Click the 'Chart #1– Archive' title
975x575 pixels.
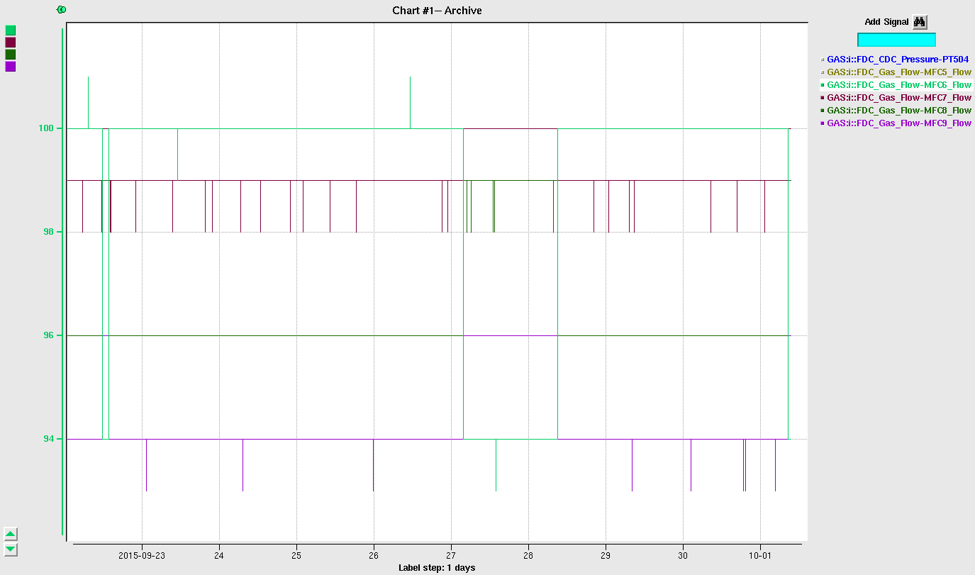point(437,10)
